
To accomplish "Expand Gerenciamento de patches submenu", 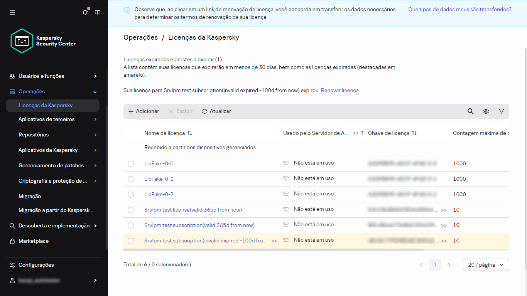I will tap(95, 166).
